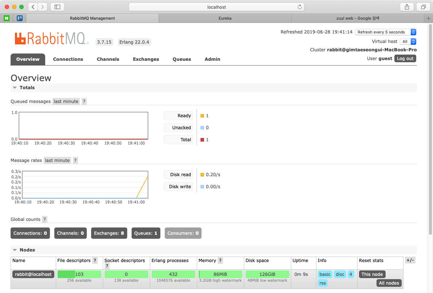Screen dimensions: 433x293
Task: Open the Exchanges tab
Action: [x=146, y=59]
